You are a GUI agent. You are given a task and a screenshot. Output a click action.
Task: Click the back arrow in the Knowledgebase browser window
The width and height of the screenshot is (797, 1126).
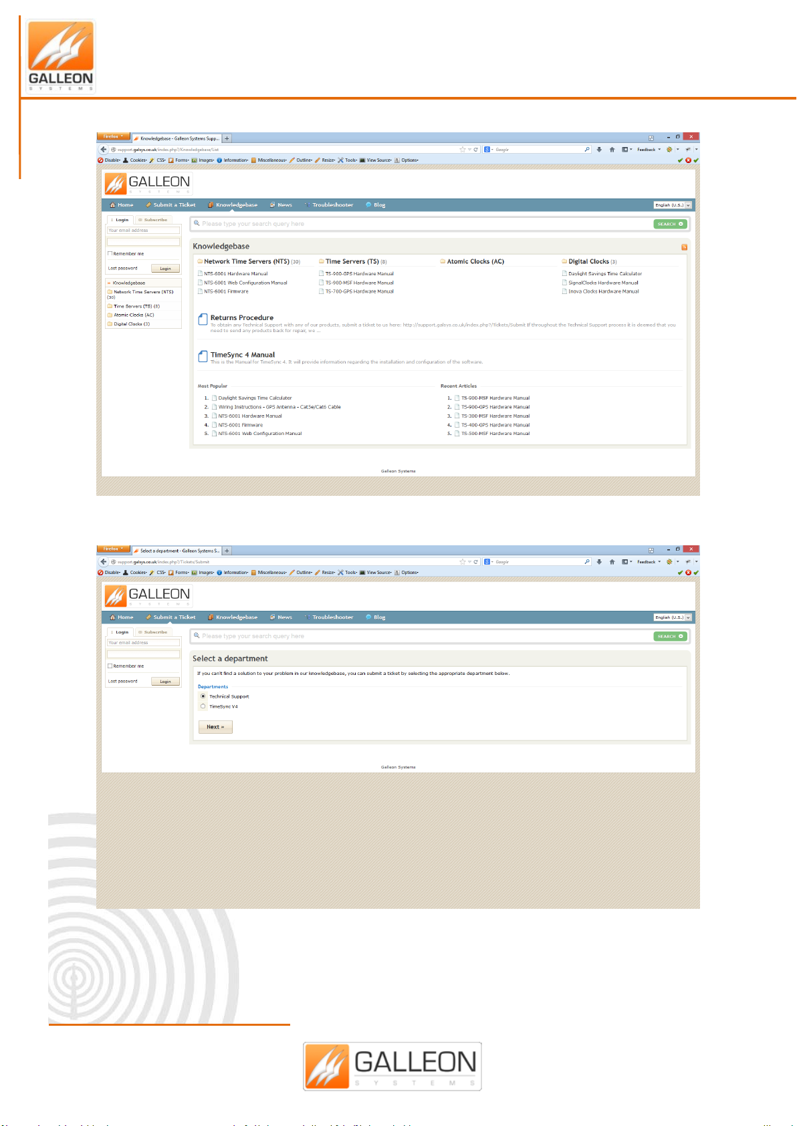104,150
